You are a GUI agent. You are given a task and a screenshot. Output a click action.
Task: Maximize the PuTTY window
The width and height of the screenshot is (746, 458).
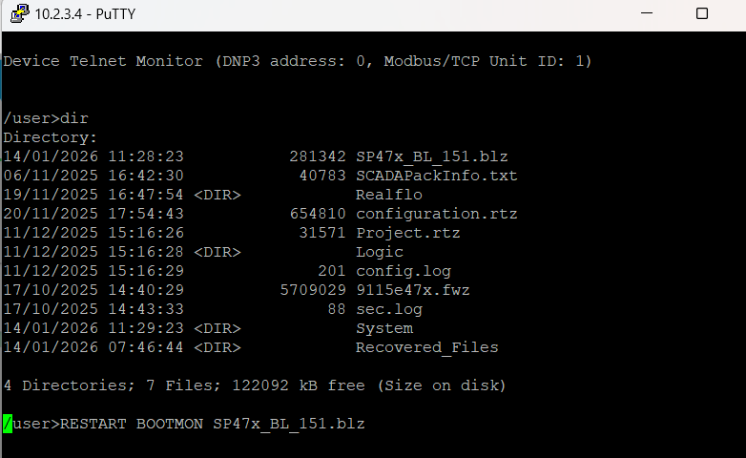click(702, 13)
